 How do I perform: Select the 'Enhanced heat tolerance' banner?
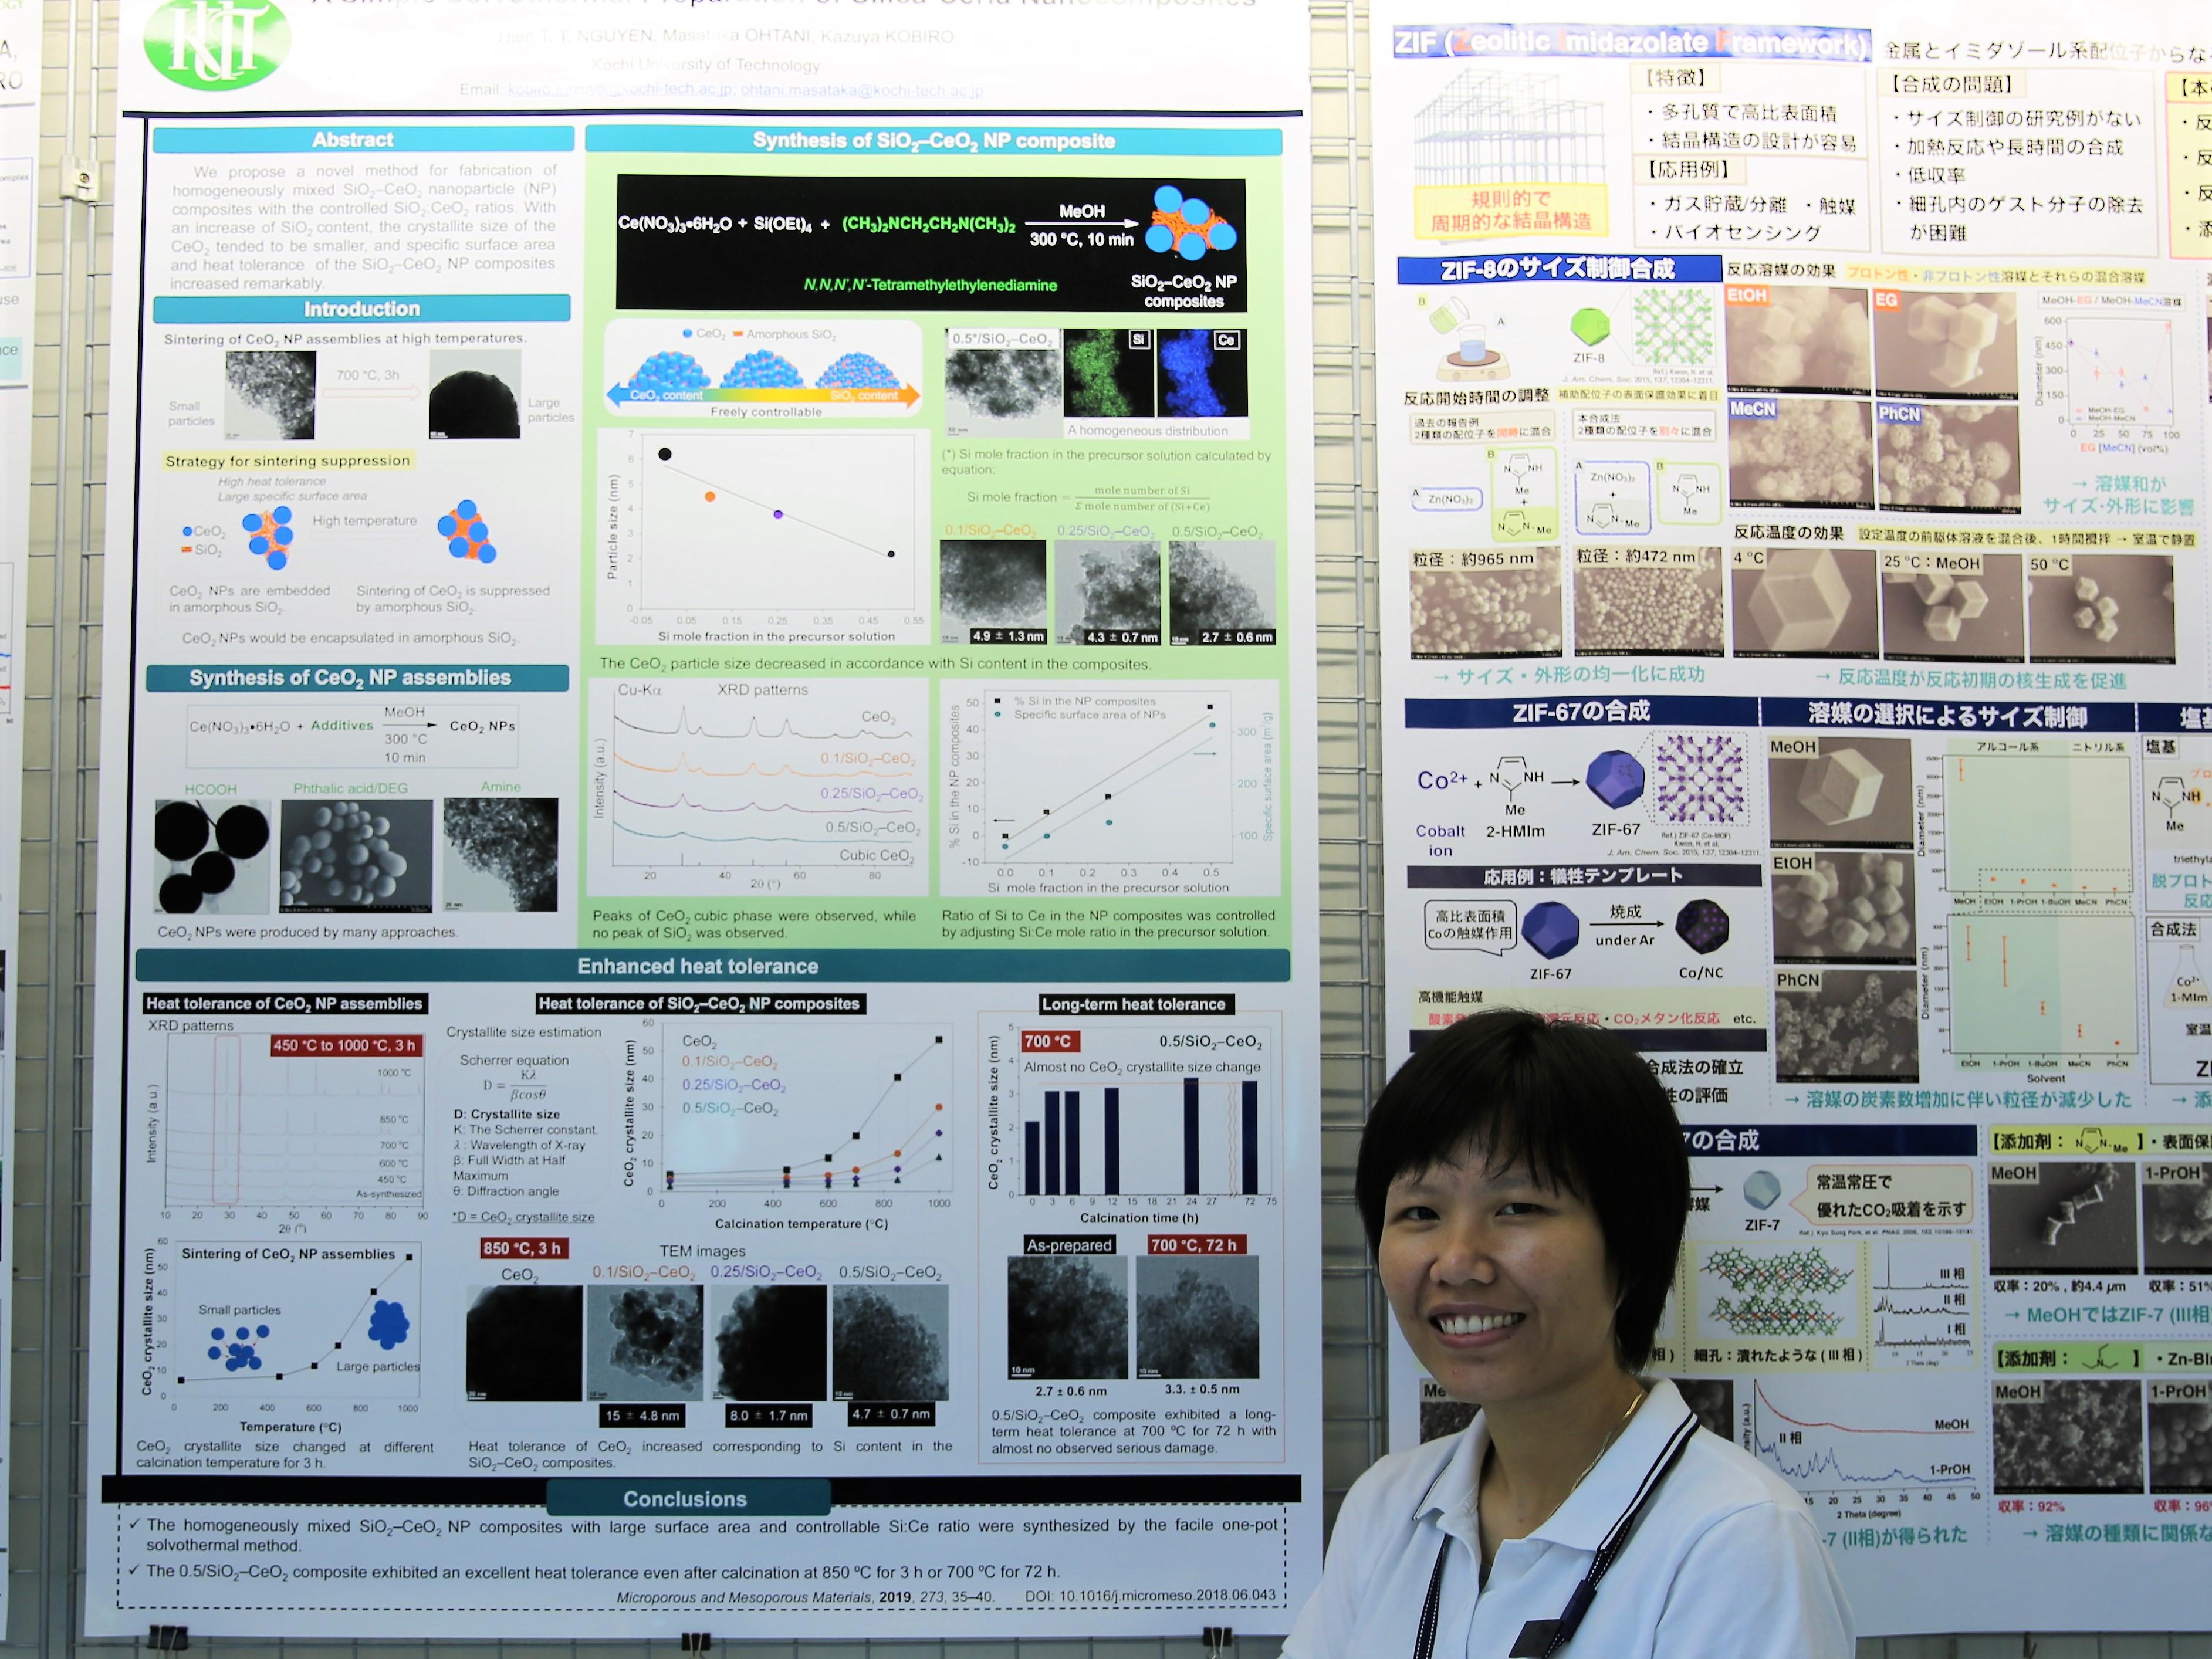point(713,966)
